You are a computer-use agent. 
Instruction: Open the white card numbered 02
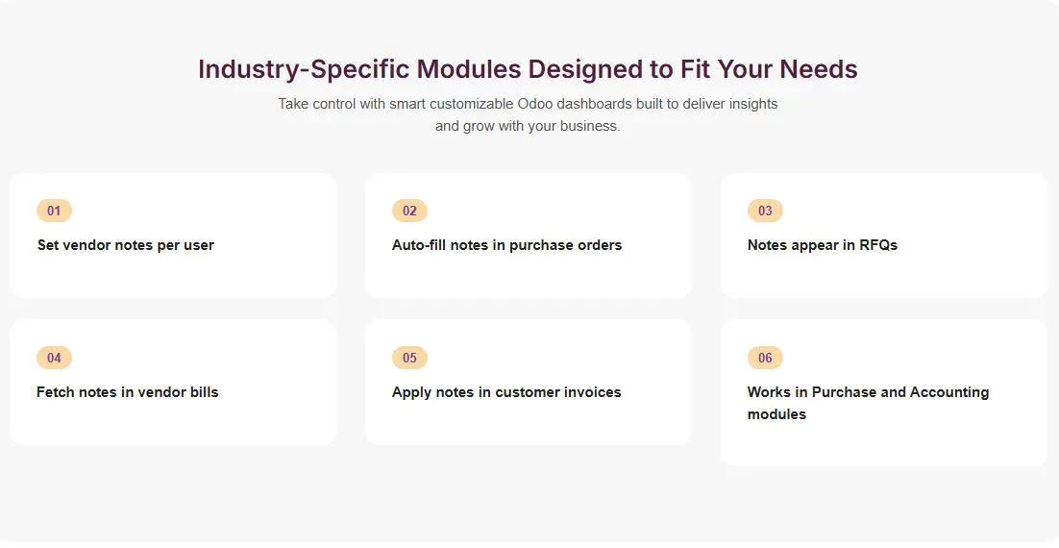(x=528, y=274)
